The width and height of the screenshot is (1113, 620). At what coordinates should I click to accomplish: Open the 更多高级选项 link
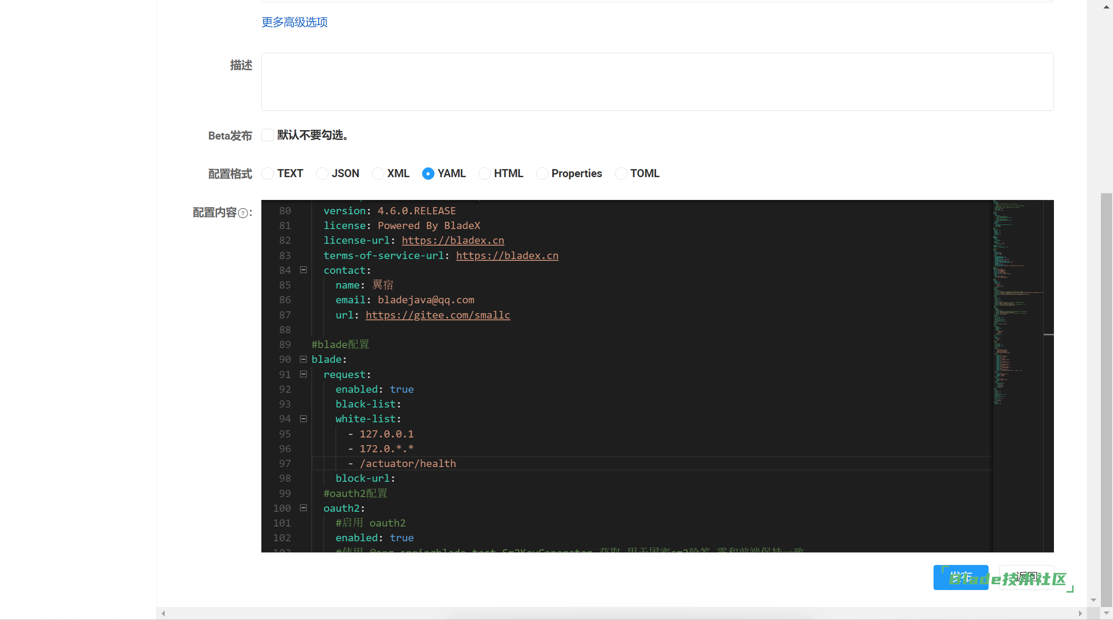pos(294,22)
